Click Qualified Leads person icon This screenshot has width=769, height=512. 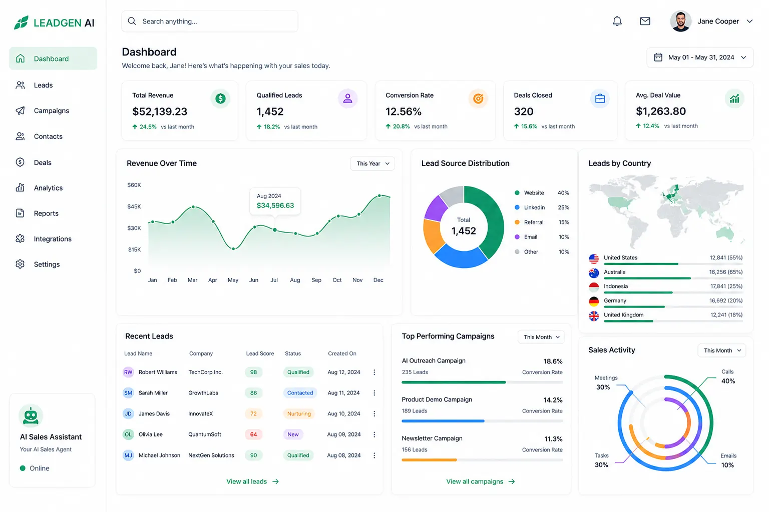347,98
